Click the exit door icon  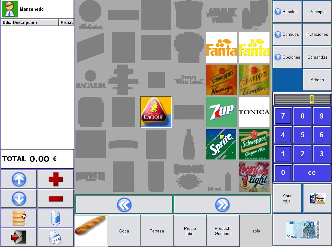18,237
